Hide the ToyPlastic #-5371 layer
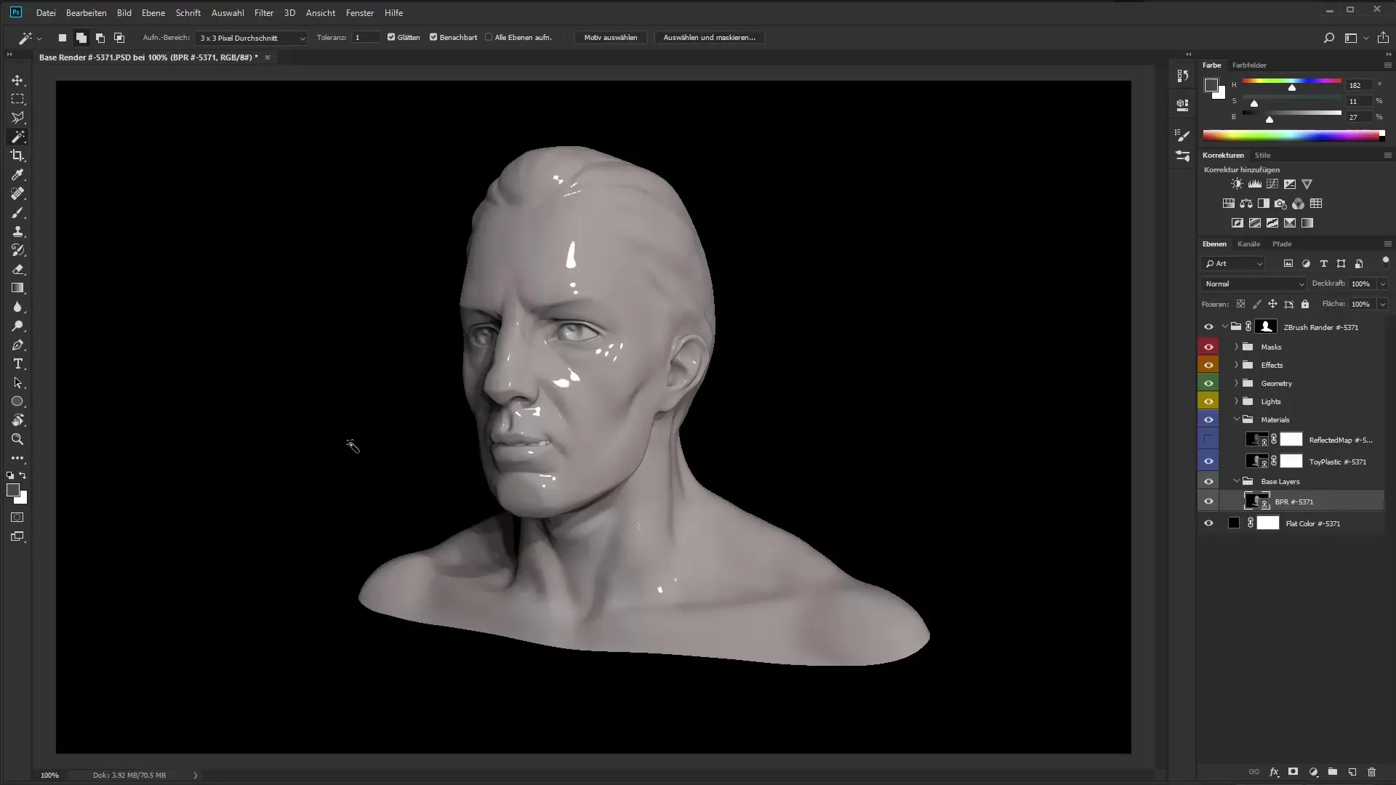 point(1208,461)
